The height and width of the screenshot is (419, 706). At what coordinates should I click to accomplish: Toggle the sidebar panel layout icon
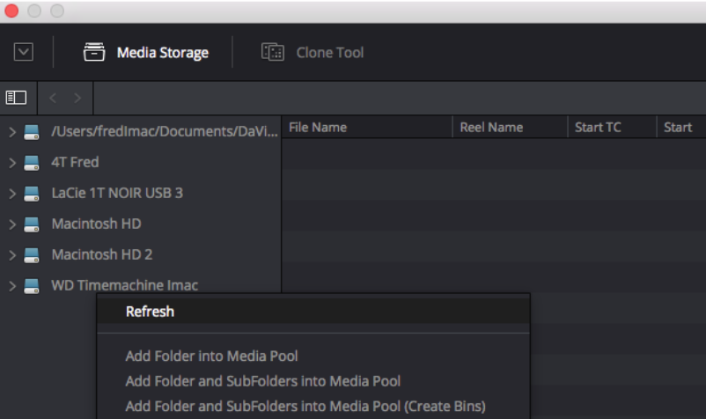click(17, 97)
